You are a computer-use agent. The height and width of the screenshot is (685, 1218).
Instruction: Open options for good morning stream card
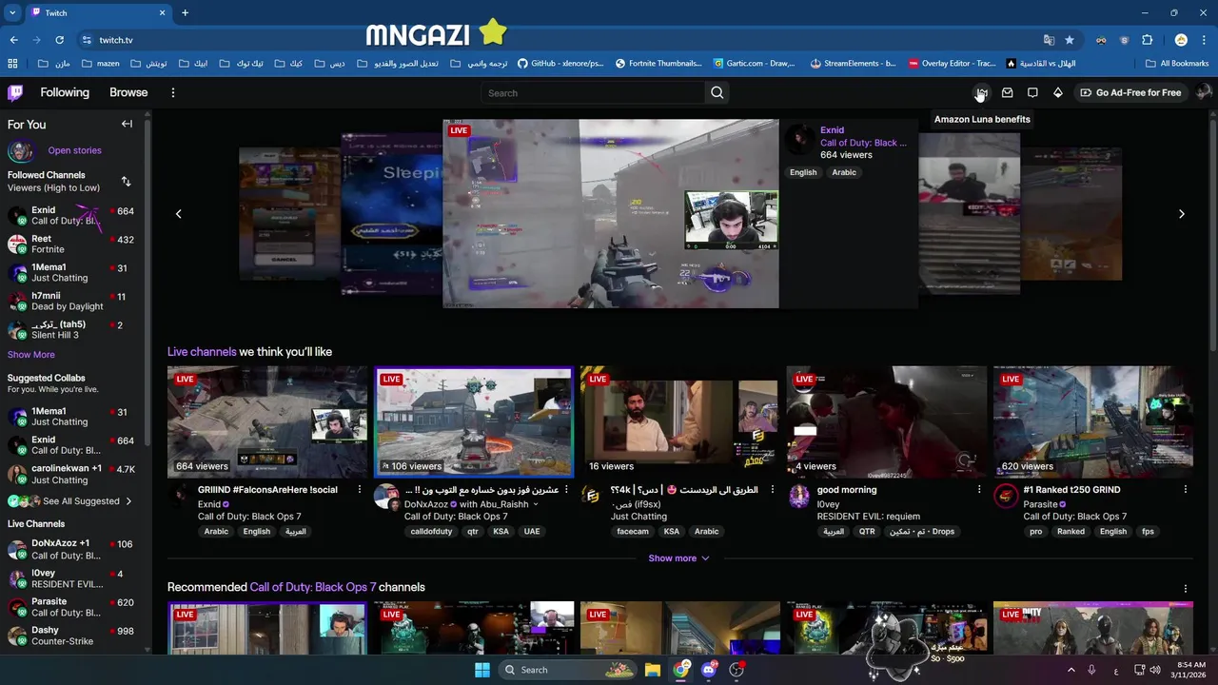[979, 489]
